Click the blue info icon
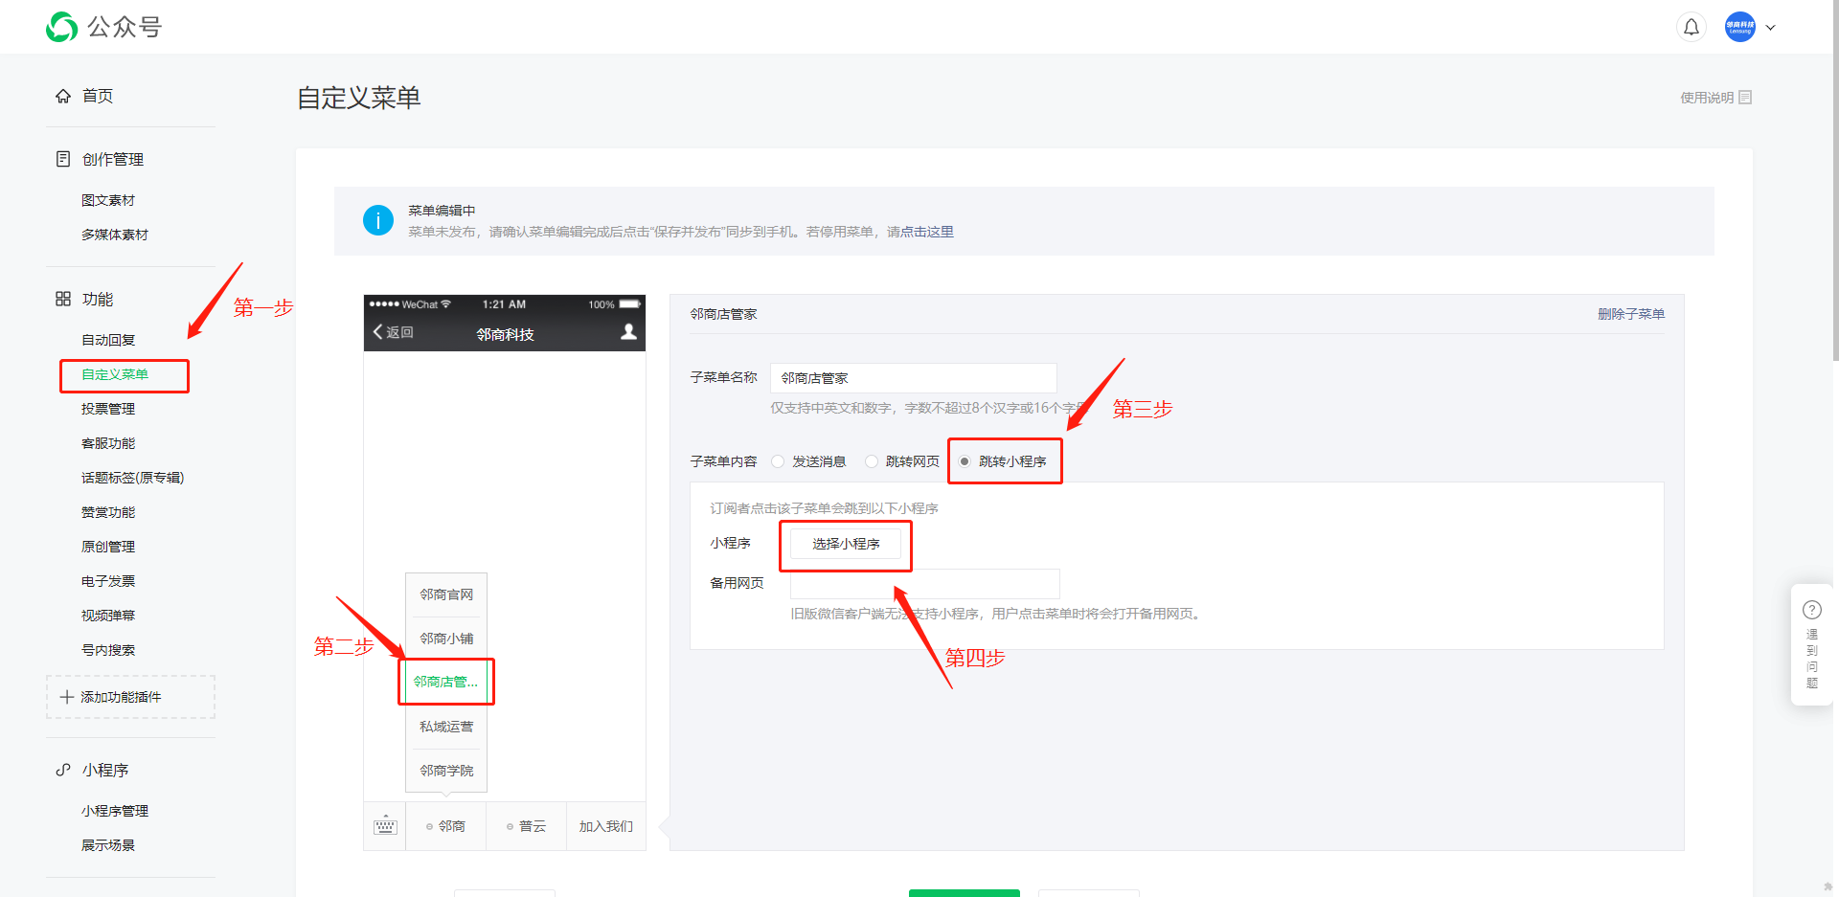 [378, 220]
